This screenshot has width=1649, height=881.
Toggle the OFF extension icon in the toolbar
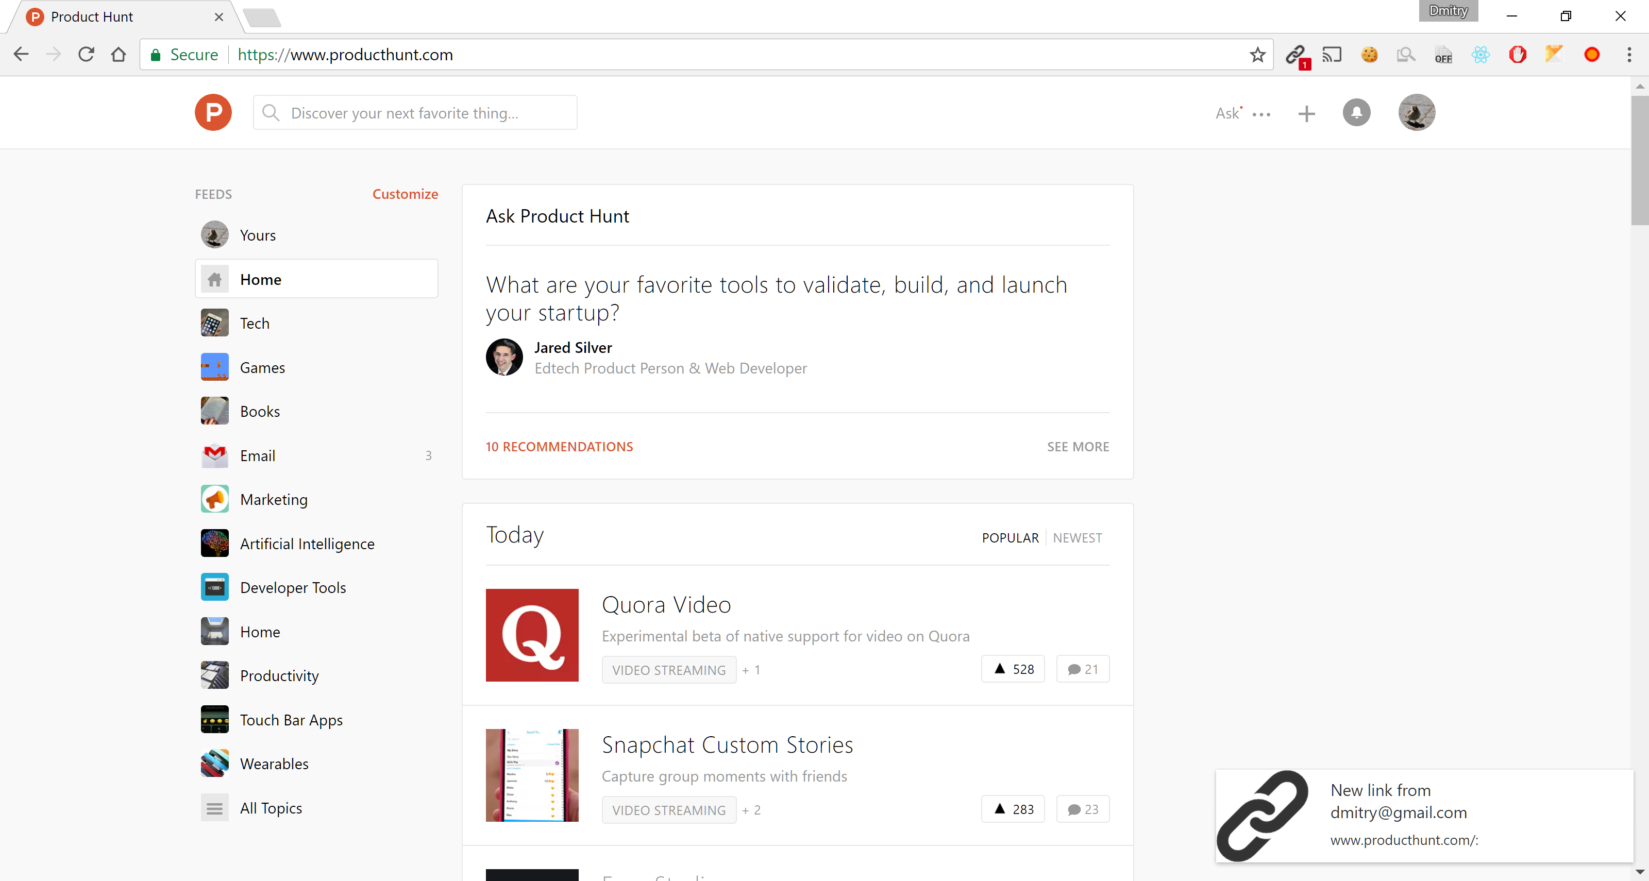[1443, 55]
